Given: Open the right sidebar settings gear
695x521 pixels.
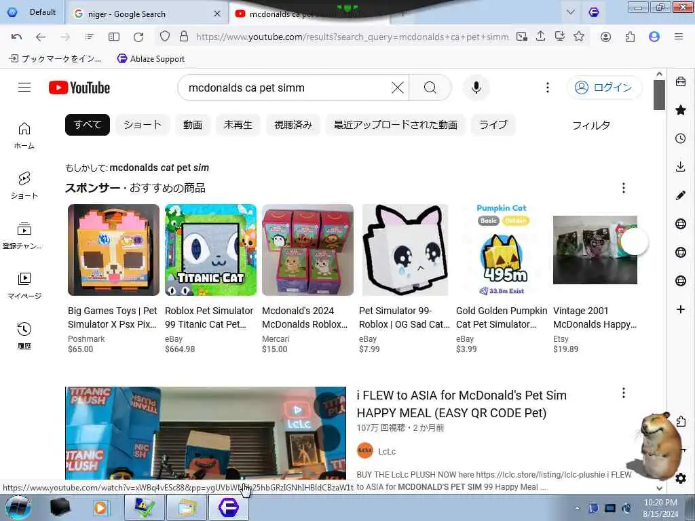Looking at the screenshot, I should (681, 478).
